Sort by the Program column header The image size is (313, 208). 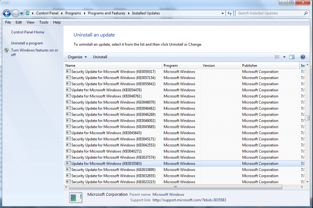[181, 65]
